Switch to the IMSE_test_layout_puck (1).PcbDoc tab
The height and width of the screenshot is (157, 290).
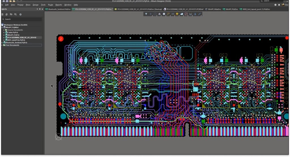255,9
